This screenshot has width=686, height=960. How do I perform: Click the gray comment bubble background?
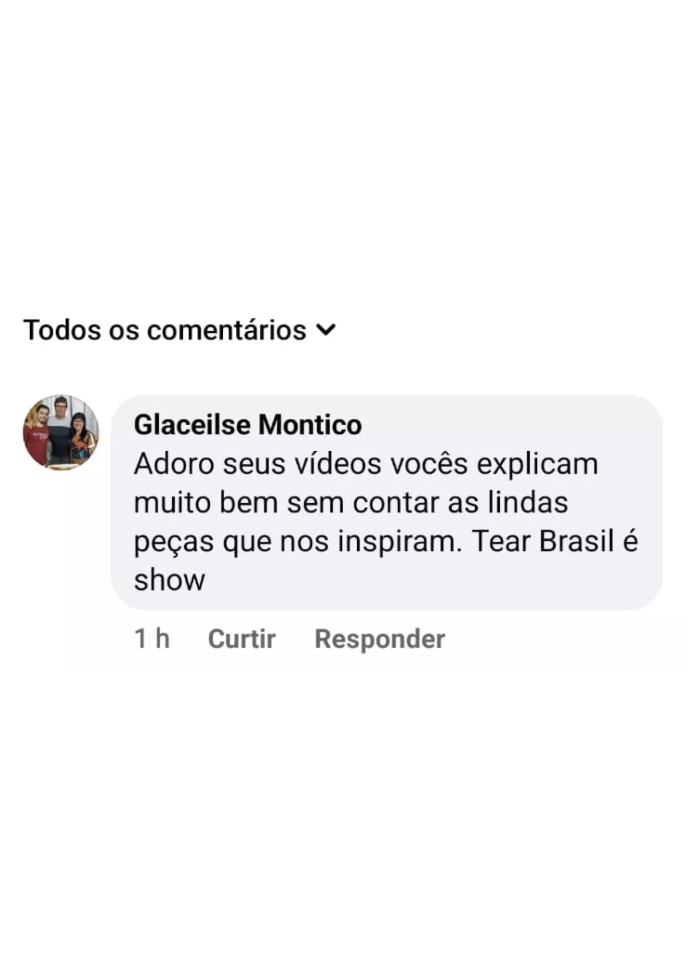click(x=386, y=502)
